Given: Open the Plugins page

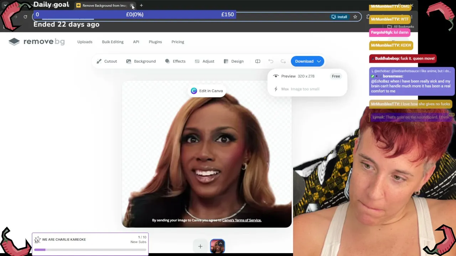Looking at the screenshot, I should click(x=155, y=42).
